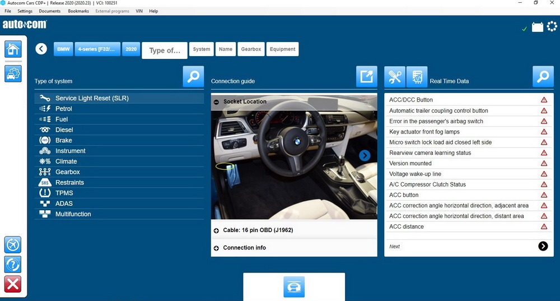Click the BMW breadcrumb button
Image resolution: width=560 pixels, height=301 pixels.
pos(63,49)
